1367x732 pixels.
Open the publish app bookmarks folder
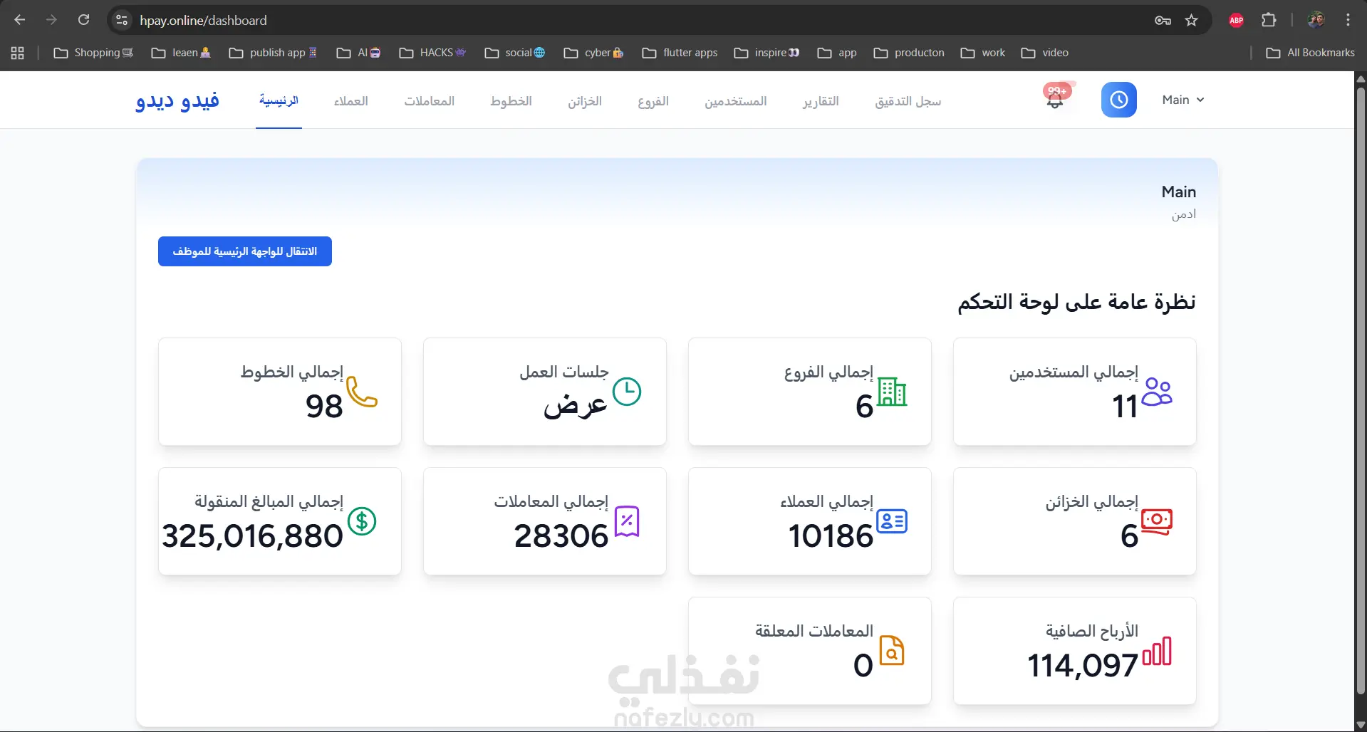(273, 53)
